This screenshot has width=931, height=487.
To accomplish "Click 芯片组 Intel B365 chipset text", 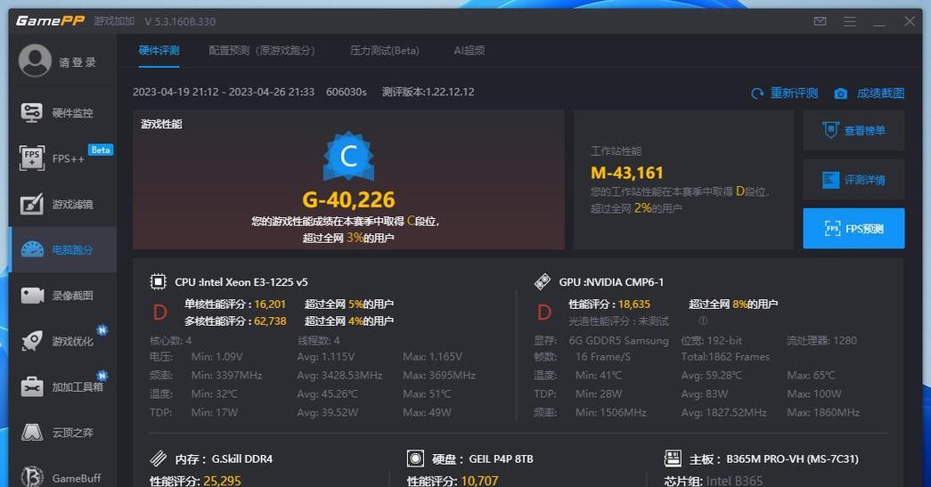I will coord(713,481).
